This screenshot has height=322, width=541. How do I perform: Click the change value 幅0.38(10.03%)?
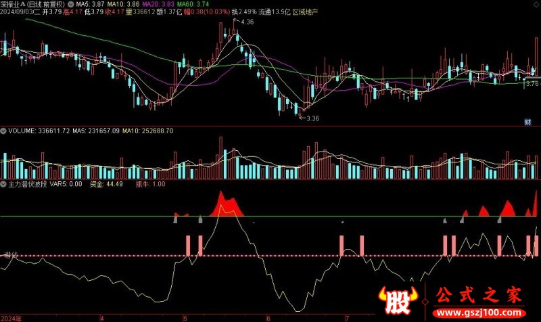click(x=207, y=12)
